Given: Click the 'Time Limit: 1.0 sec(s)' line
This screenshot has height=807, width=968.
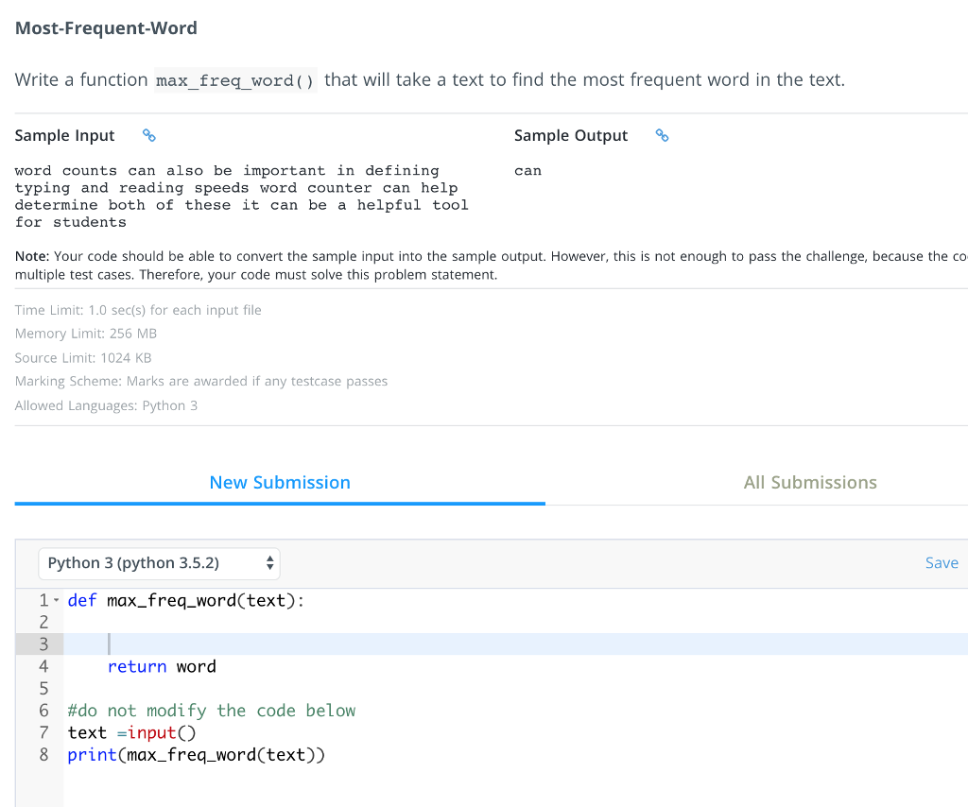Looking at the screenshot, I should (x=138, y=310).
